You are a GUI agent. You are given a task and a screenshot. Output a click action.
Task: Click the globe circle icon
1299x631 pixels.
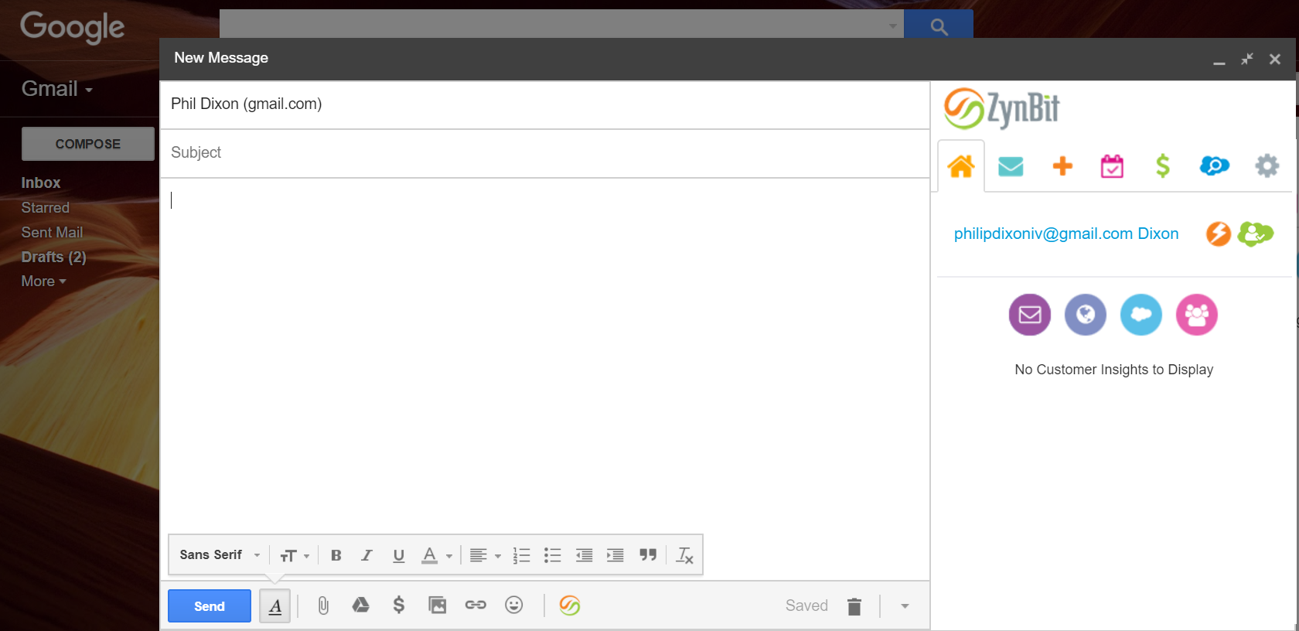[1086, 315]
